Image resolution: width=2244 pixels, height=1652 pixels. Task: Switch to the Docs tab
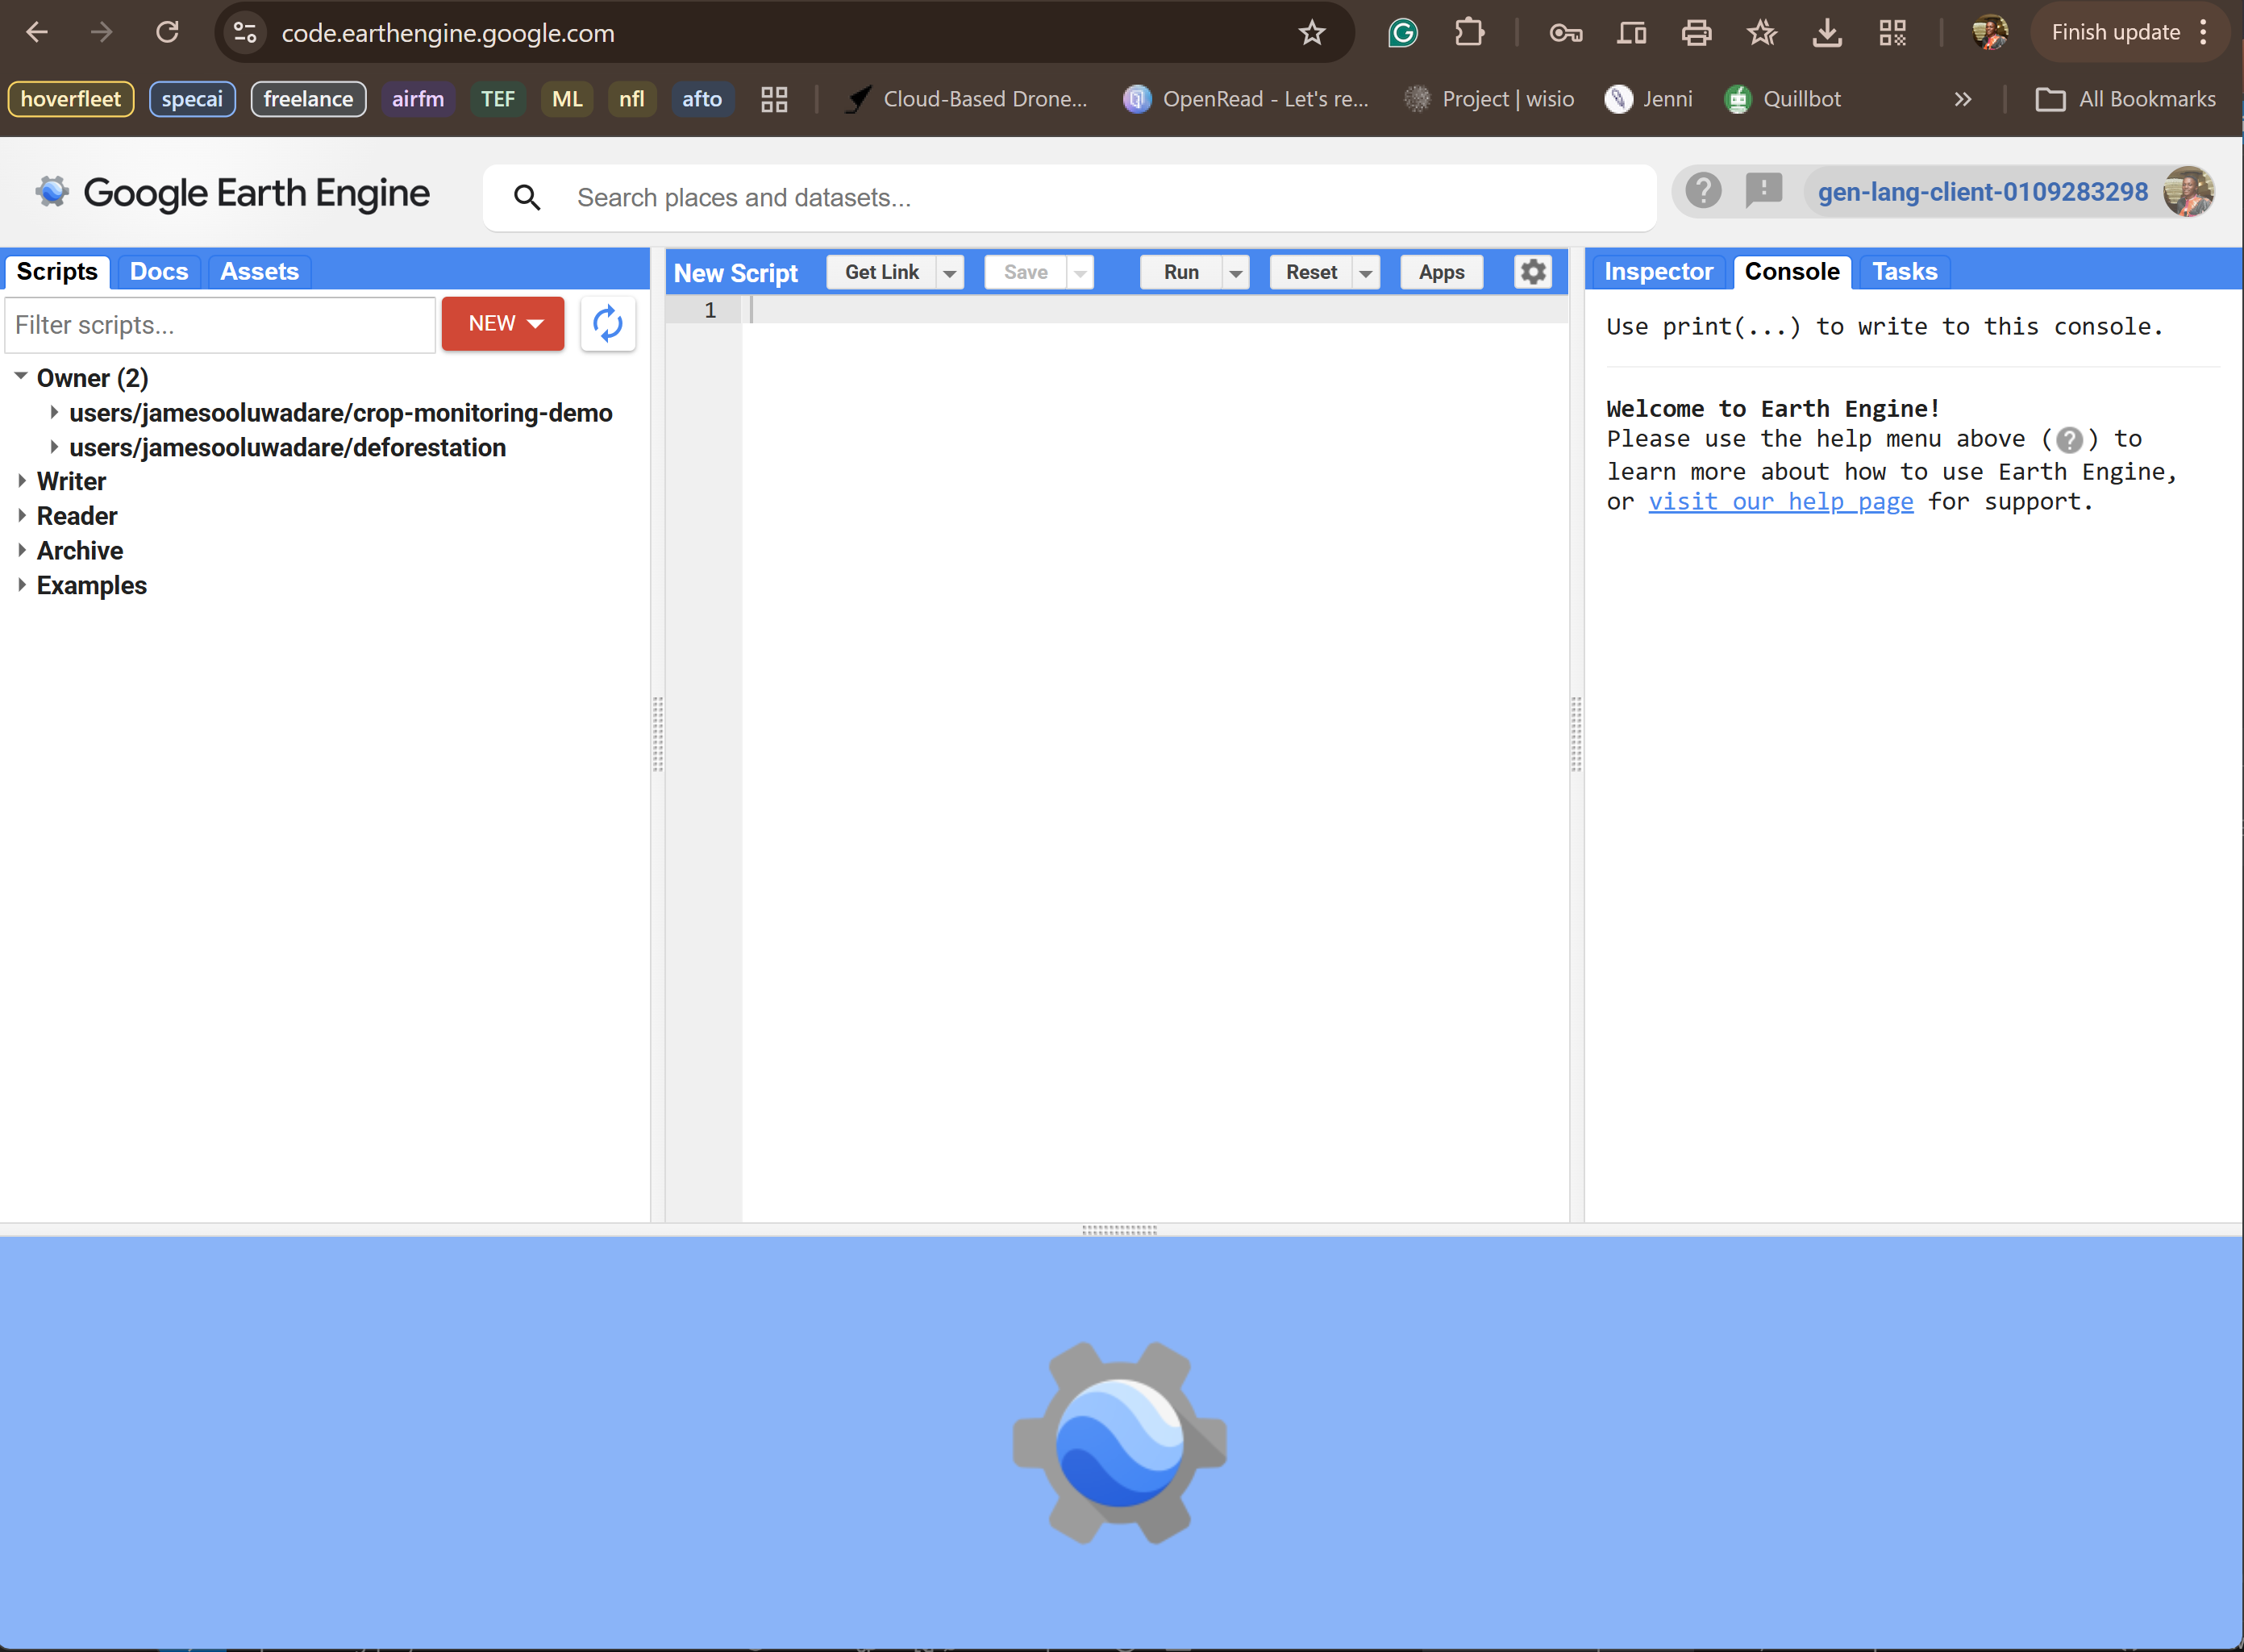click(159, 272)
